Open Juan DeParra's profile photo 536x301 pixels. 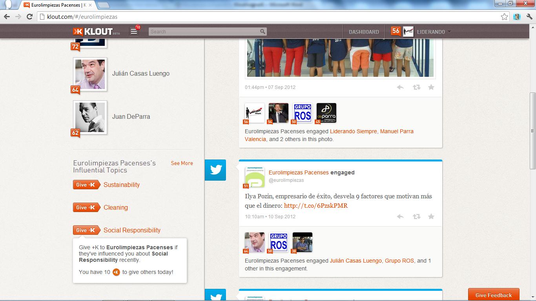tap(90, 117)
